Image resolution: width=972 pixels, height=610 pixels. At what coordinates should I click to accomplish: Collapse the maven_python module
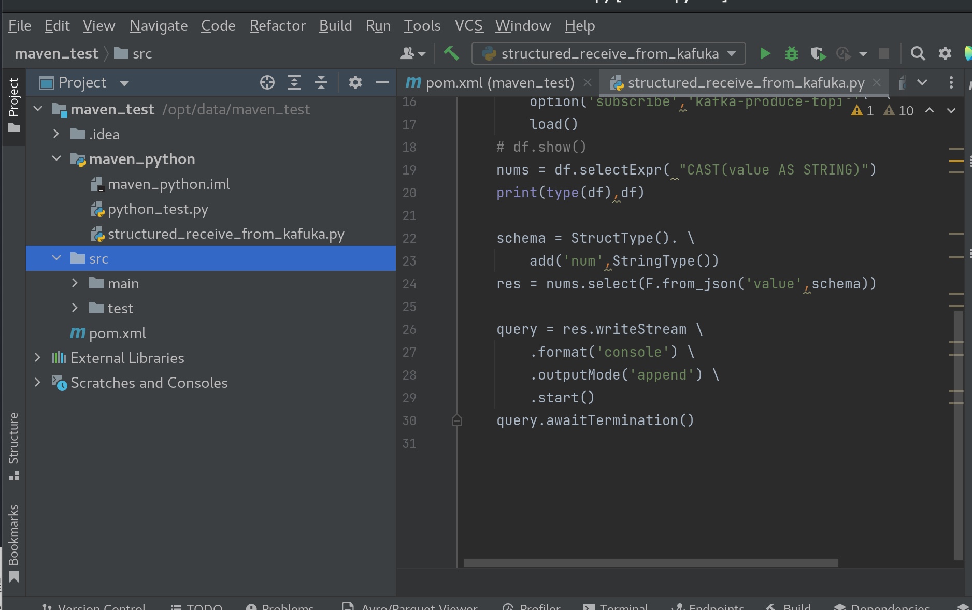tap(56, 158)
